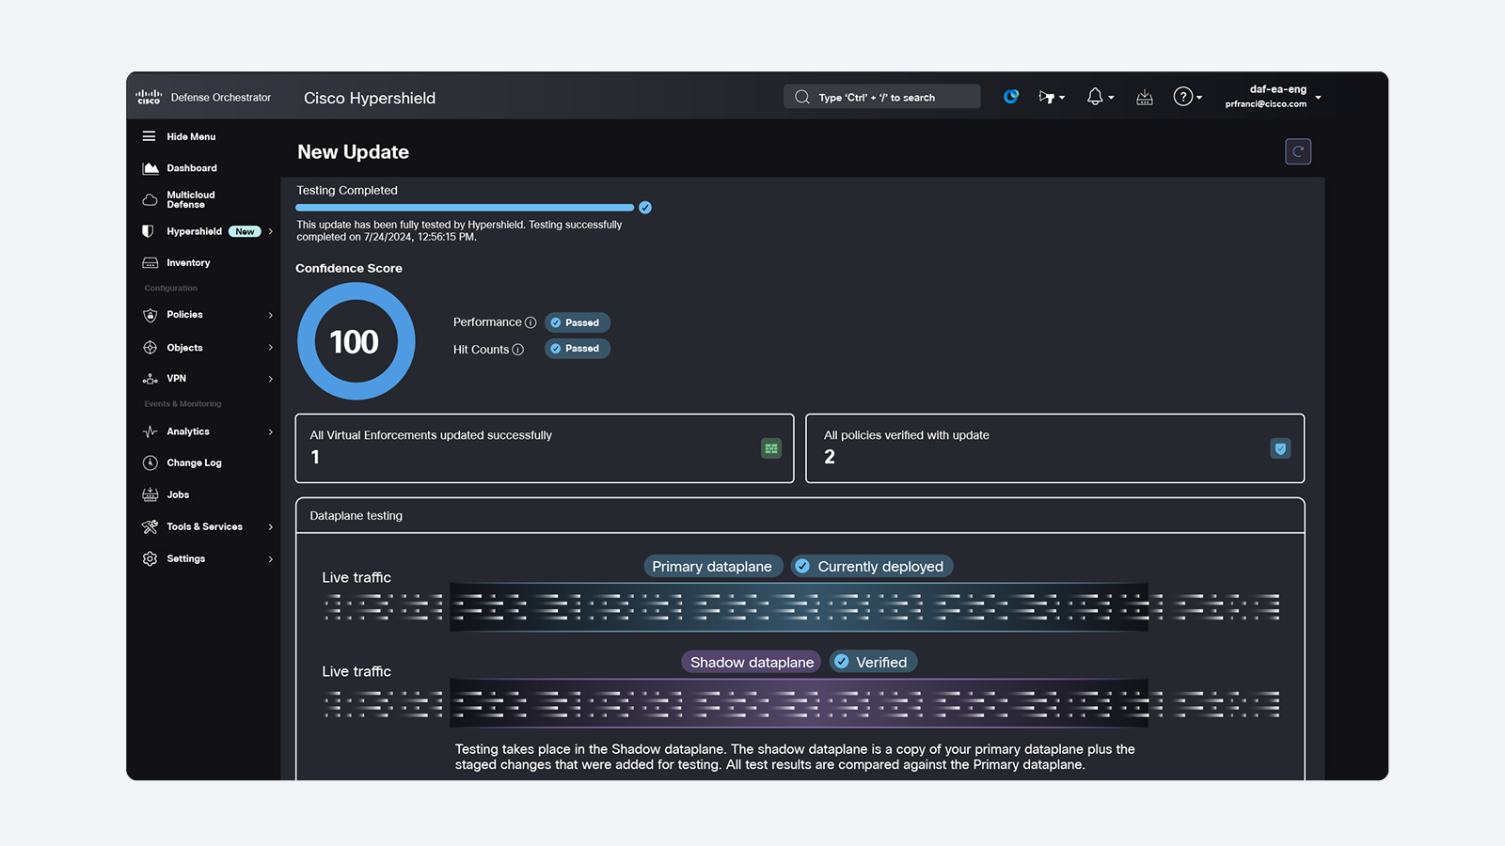Viewport: 1505px width, 846px height.
Task: Click the primary dataplane traffic visualization
Action: (x=799, y=607)
